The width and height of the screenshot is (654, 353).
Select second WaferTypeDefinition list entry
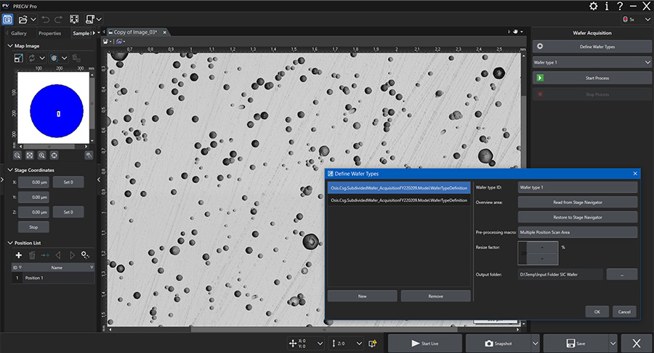click(x=398, y=200)
